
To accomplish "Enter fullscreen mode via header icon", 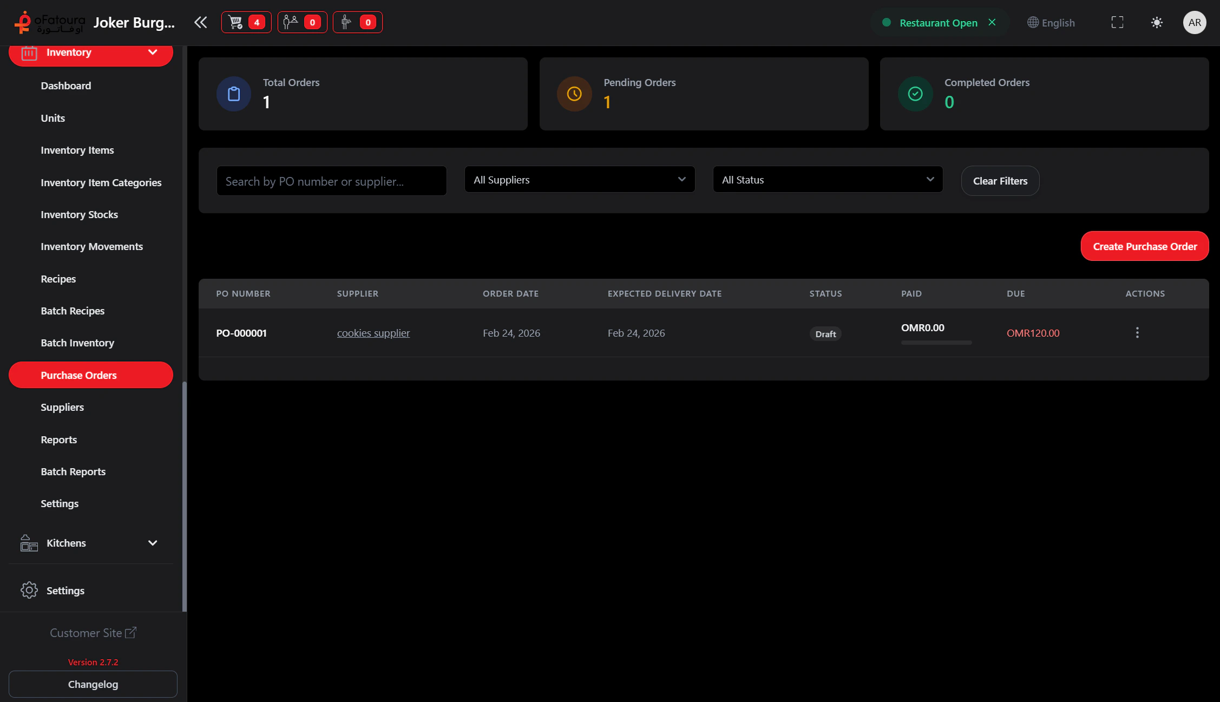I will (x=1117, y=22).
